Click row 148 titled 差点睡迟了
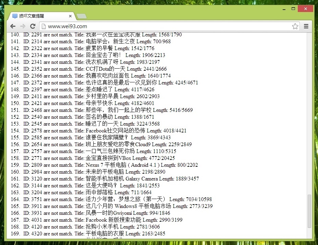 (x=83, y=90)
